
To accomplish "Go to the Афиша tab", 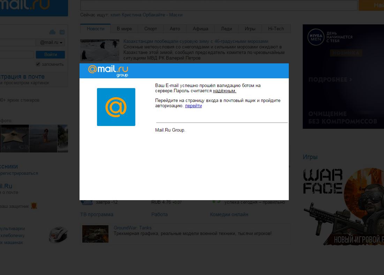I will pos(200,29).
